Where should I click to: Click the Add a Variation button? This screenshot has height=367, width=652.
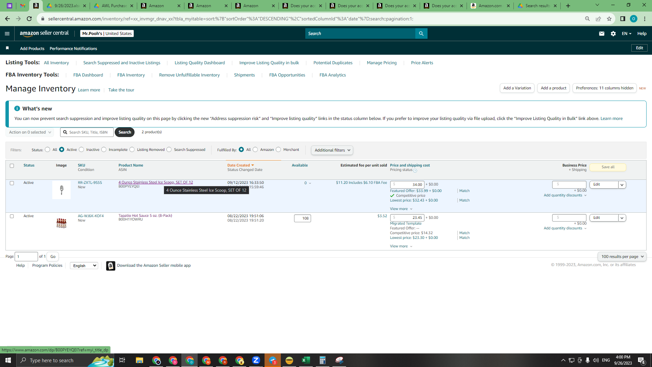[x=517, y=88]
